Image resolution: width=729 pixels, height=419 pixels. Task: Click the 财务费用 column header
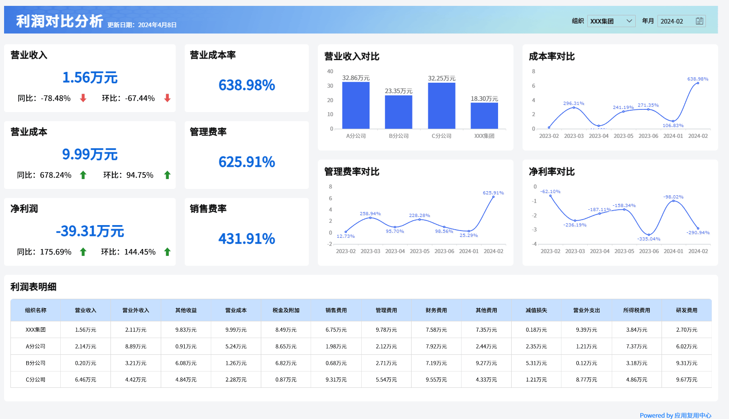click(436, 310)
